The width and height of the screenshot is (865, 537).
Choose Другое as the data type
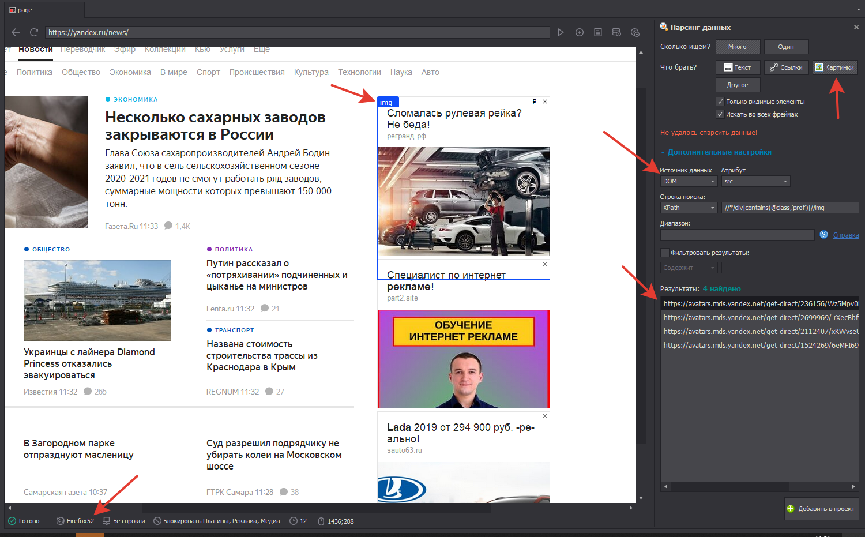coord(738,85)
